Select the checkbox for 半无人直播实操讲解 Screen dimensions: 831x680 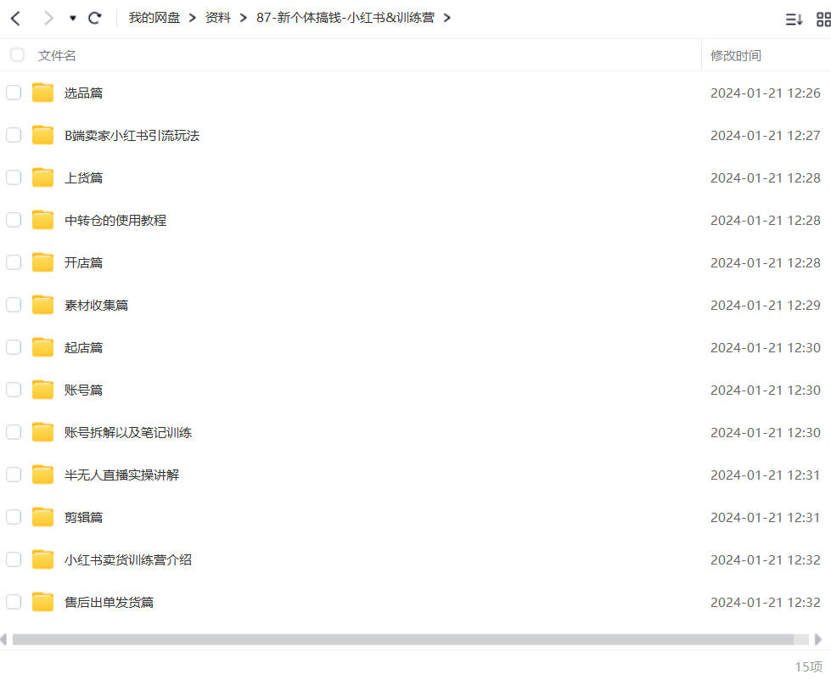[x=14, y=475]
